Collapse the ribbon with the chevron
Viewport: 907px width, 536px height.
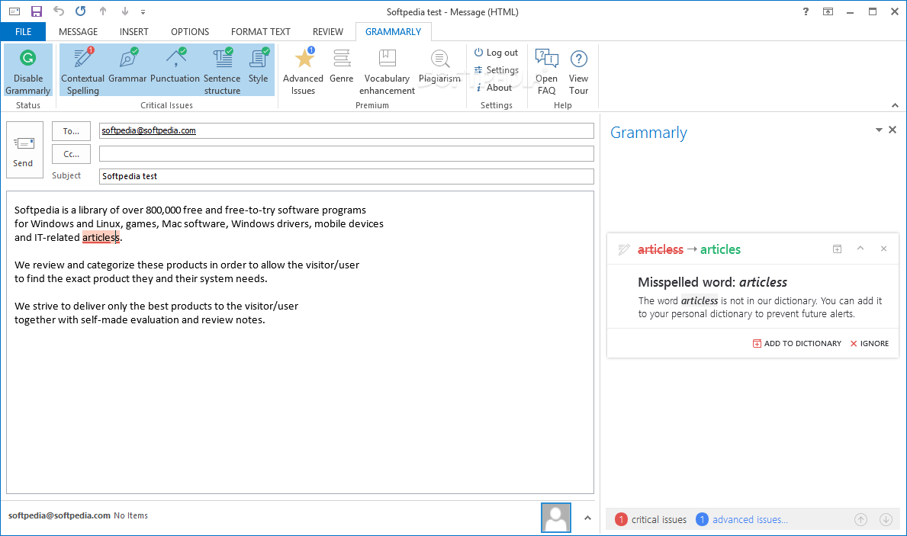click(x=895, y=105)
